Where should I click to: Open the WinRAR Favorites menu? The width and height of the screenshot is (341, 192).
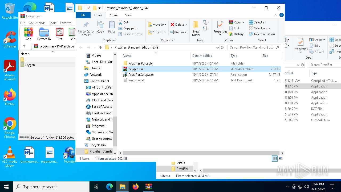pyautogui.click(x=66, y=23)
